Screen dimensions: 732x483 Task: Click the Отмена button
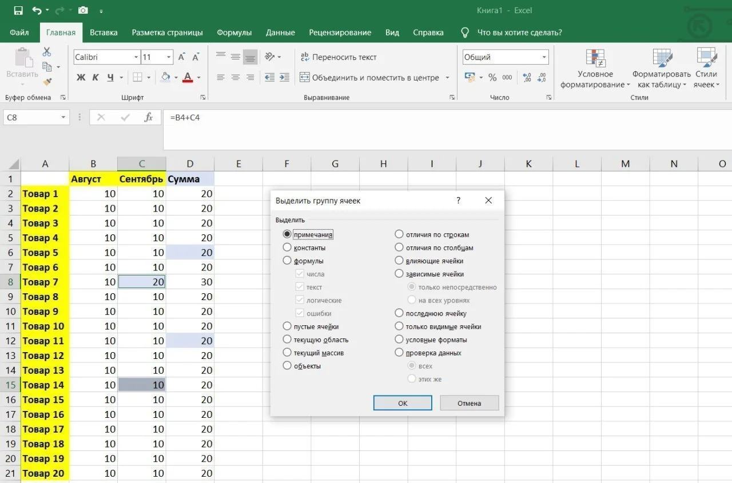[x=469, y=403]
